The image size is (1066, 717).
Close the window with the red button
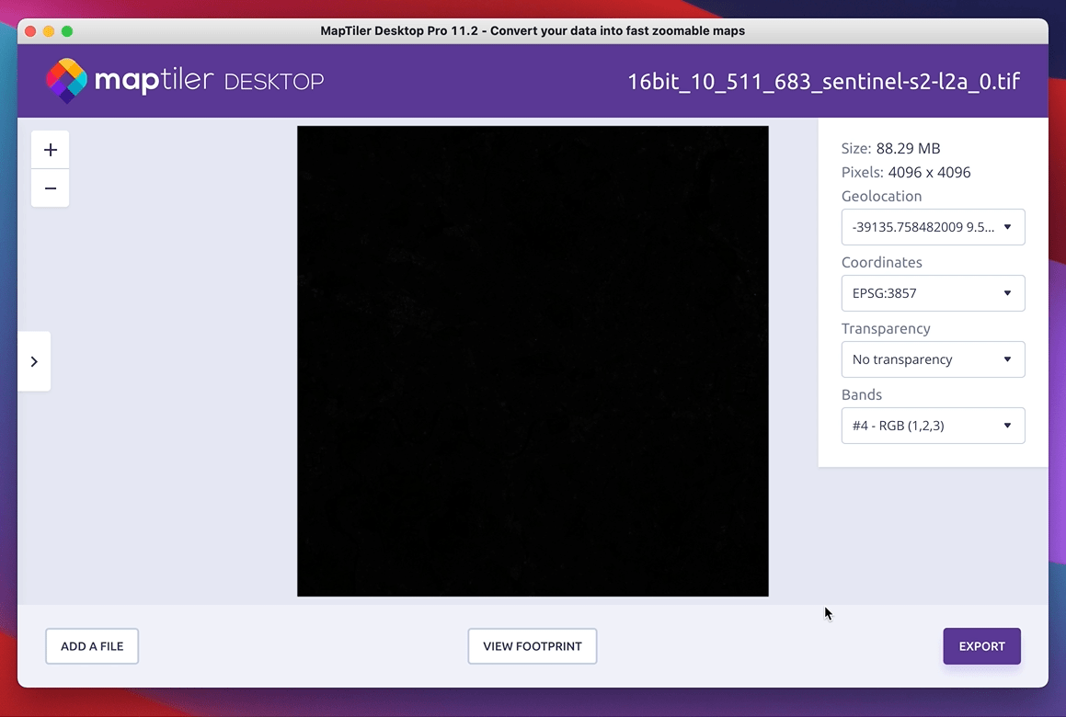(x=30, y=31)
